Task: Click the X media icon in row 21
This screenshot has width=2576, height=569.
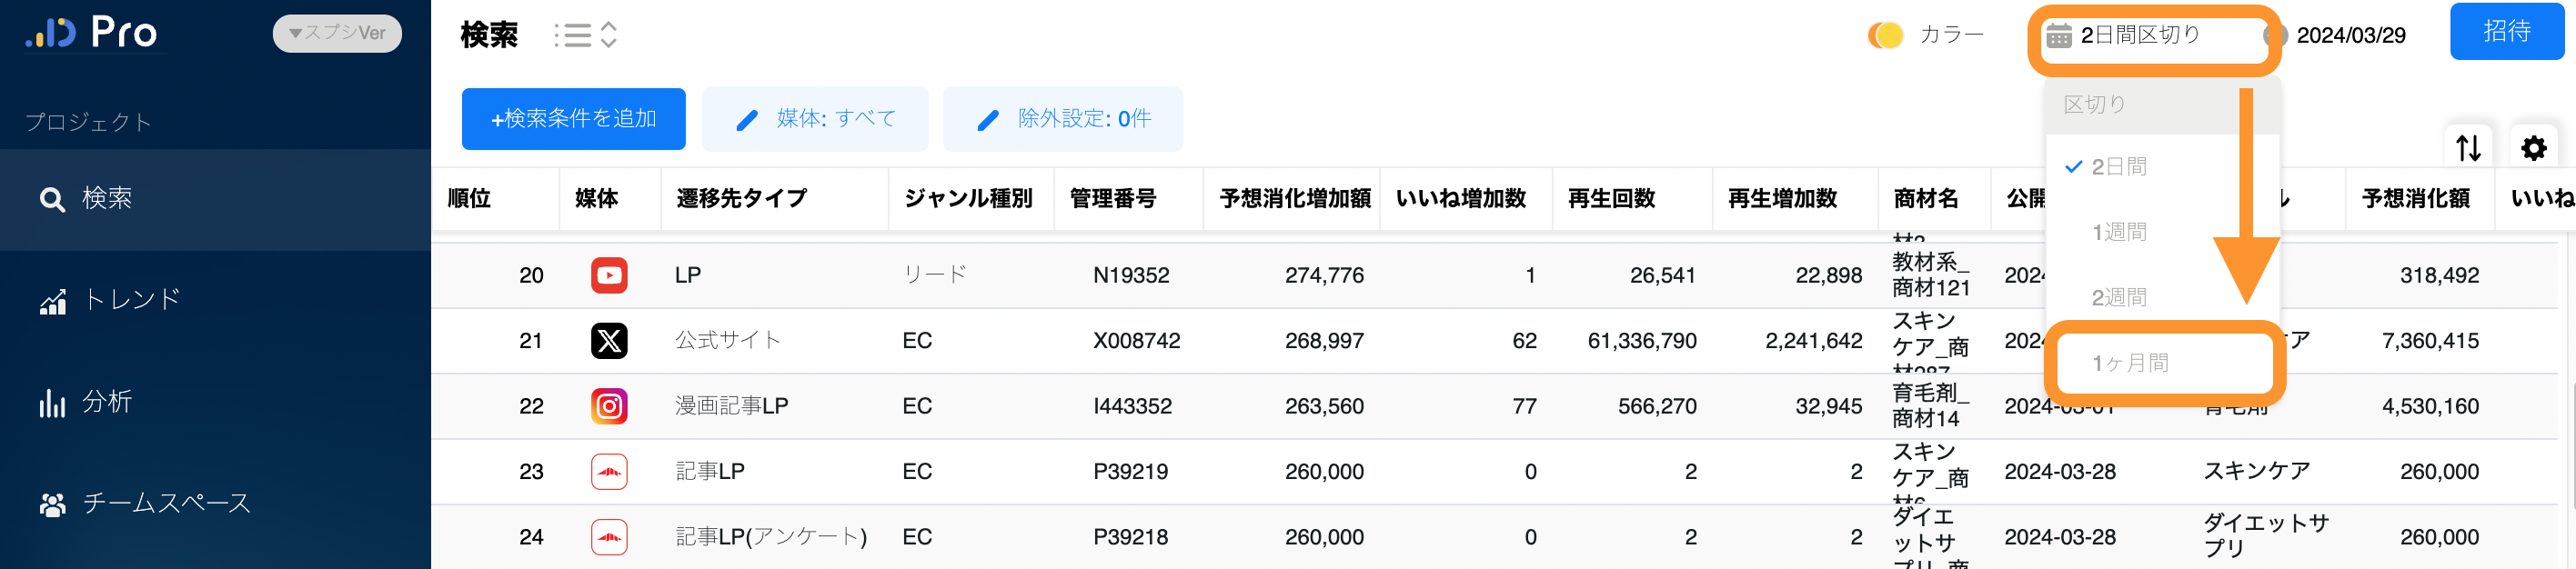Action: click(609, 341)
